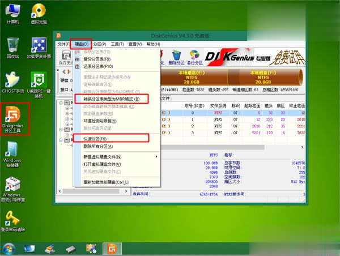Open the 文件(F) menu
This screenshot has width=340, height=256.
pos(63,44)
